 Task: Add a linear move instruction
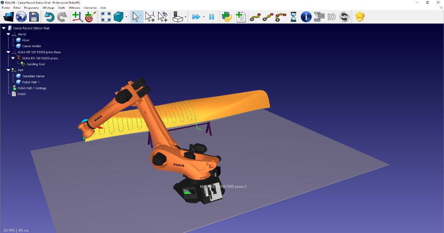tap(268, 17)
